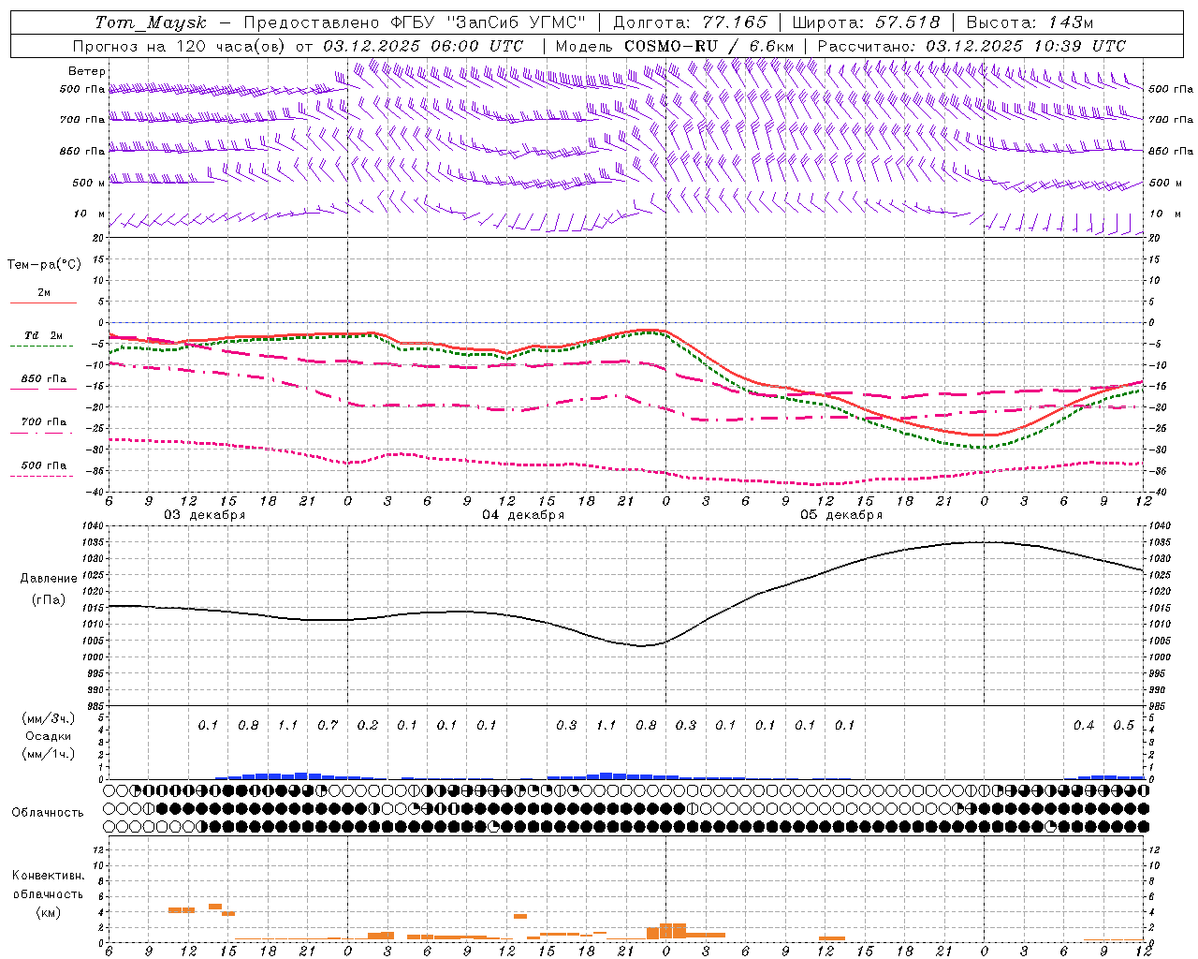1198x959 pixels.
Task: Click the "(км)" unit under convective cloudiness
Action: click(x=48, y=912)
